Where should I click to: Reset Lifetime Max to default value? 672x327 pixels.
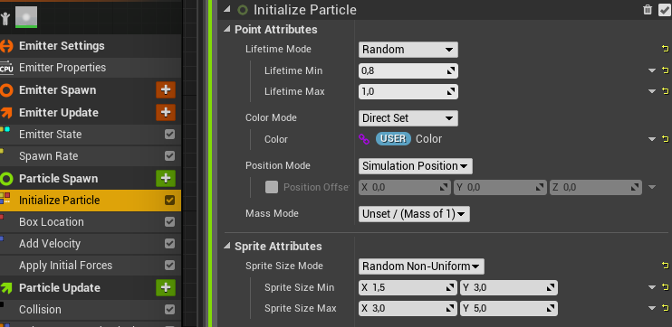[665, 90]
